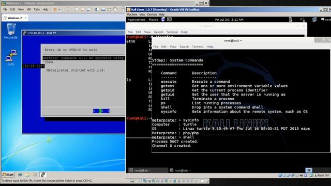Click VirtualBox USB devices status icon
The image size is (331, 186).
(x=289, y=175)
